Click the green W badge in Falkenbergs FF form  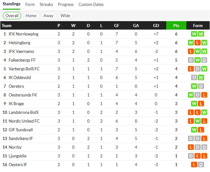pyautogui.click(x=198, y=60)
